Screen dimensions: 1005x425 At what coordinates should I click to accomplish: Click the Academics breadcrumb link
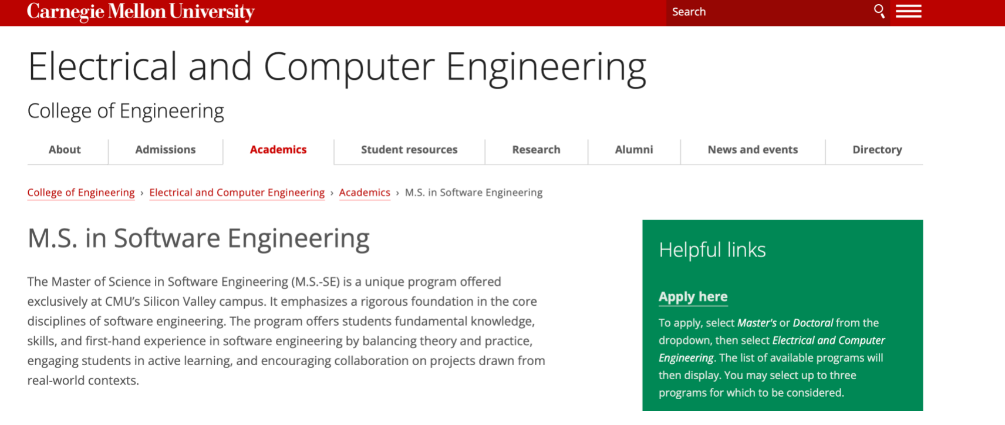(364, 193)
